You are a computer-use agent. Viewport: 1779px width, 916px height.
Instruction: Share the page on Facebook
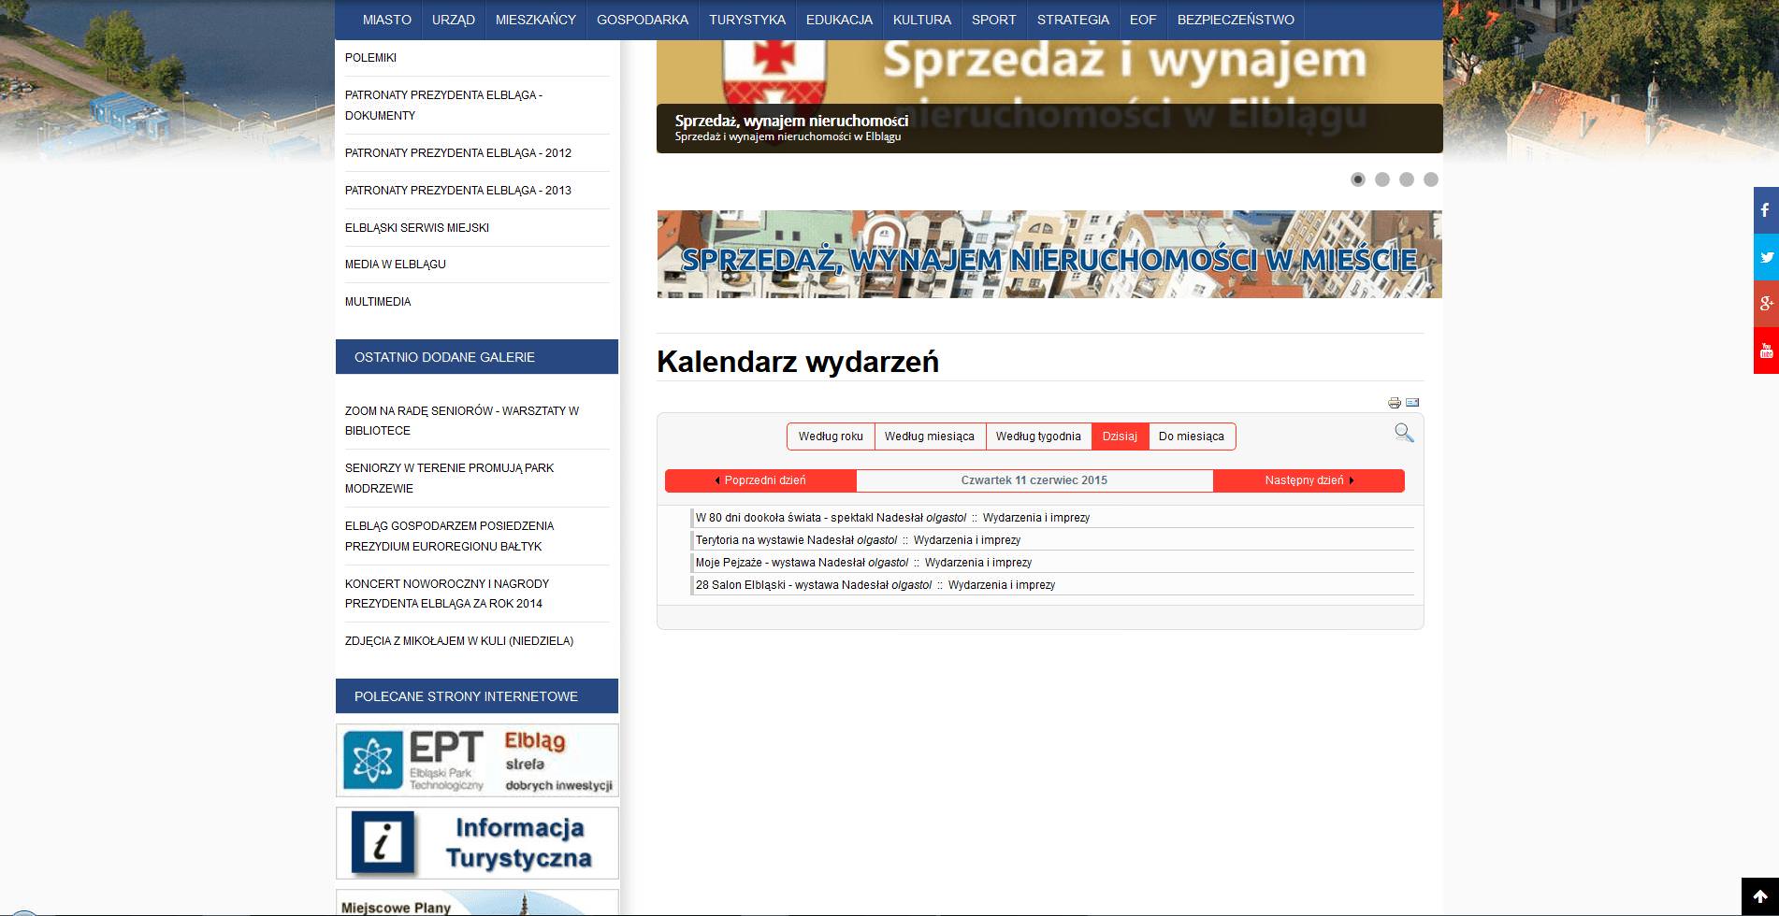(x=1767, y=210)
